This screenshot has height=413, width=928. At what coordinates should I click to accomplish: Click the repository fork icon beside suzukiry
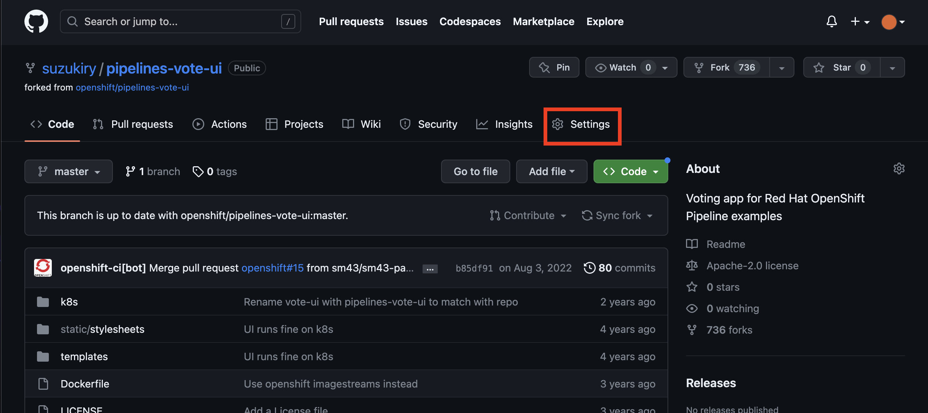click(x=30, y=68)
